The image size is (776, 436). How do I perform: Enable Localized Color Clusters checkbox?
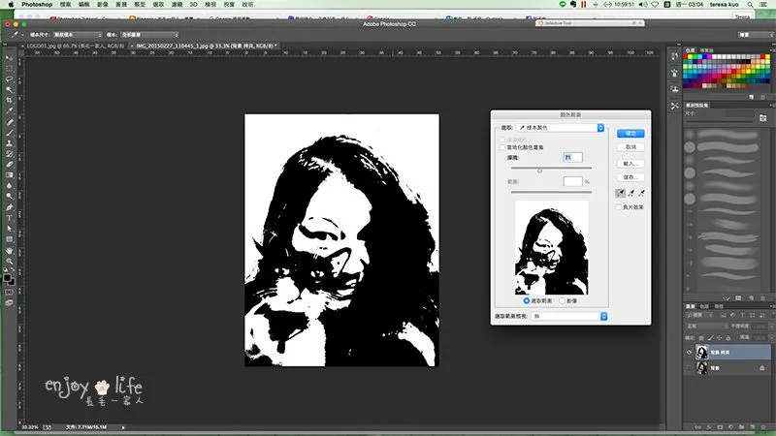click(502, 147)
